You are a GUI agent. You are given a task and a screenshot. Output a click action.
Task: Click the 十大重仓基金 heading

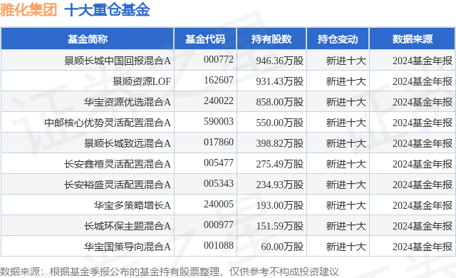[107, 9]
